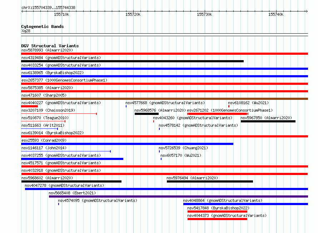The image size is (318, 233).
Task: Click the blue bar under nsv4037255
Action: (72, 159)
